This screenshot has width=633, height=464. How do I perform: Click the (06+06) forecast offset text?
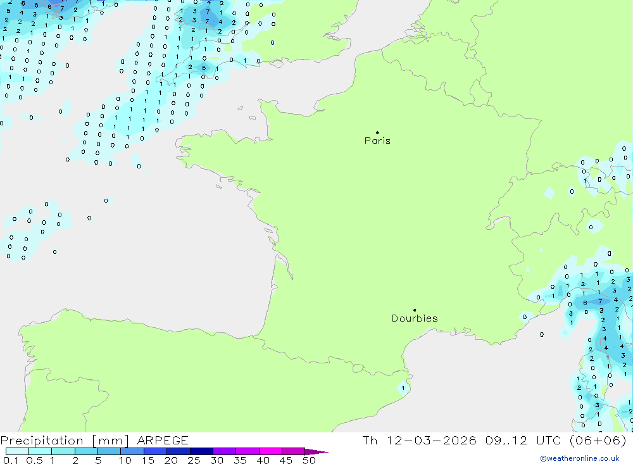598,441
